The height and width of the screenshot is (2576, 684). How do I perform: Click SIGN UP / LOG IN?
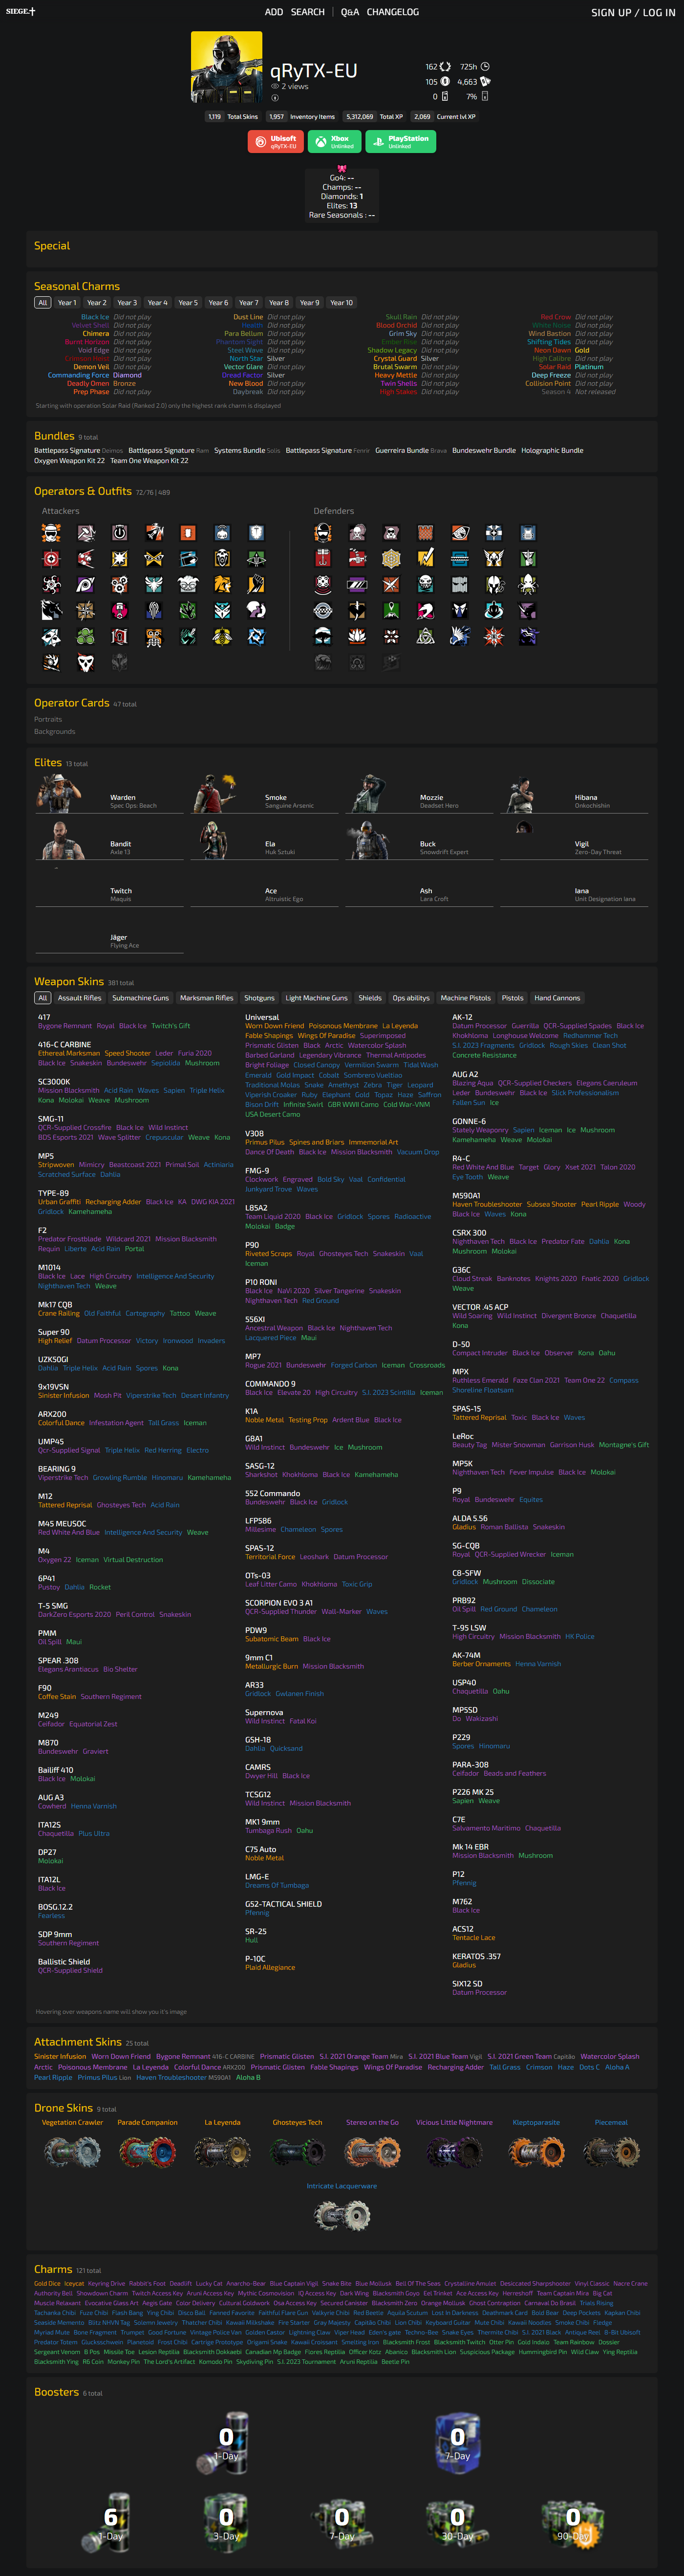[x=633, y=13]
